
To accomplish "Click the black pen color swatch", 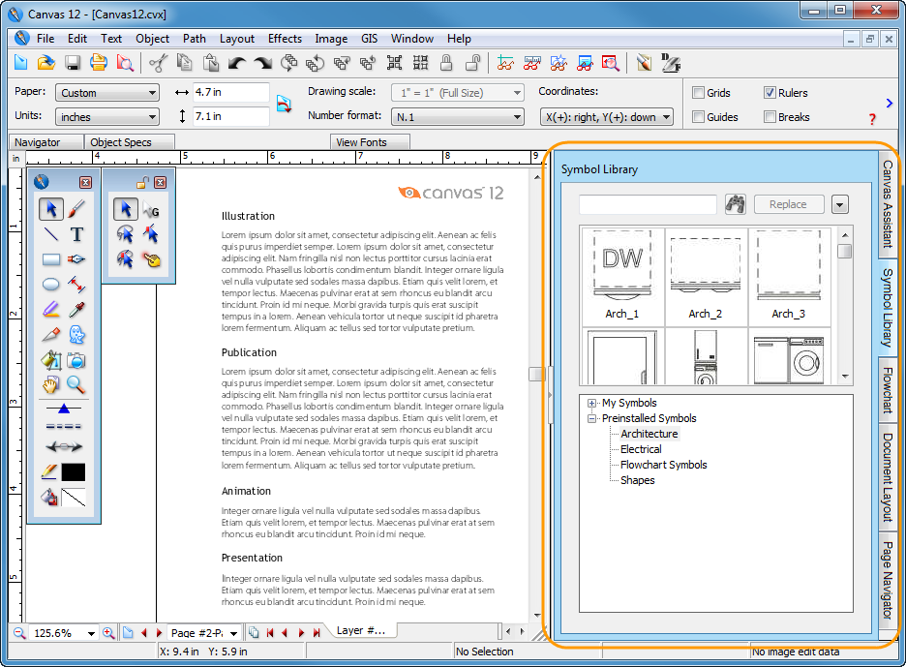I will tap(74, 472).
